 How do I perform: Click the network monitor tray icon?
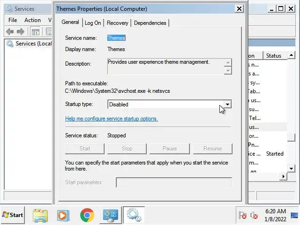click(294, 216)
